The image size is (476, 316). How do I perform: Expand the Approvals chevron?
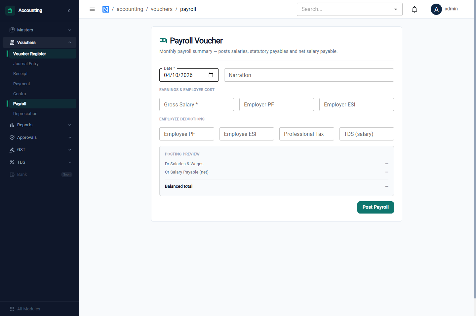click(70, 138)
